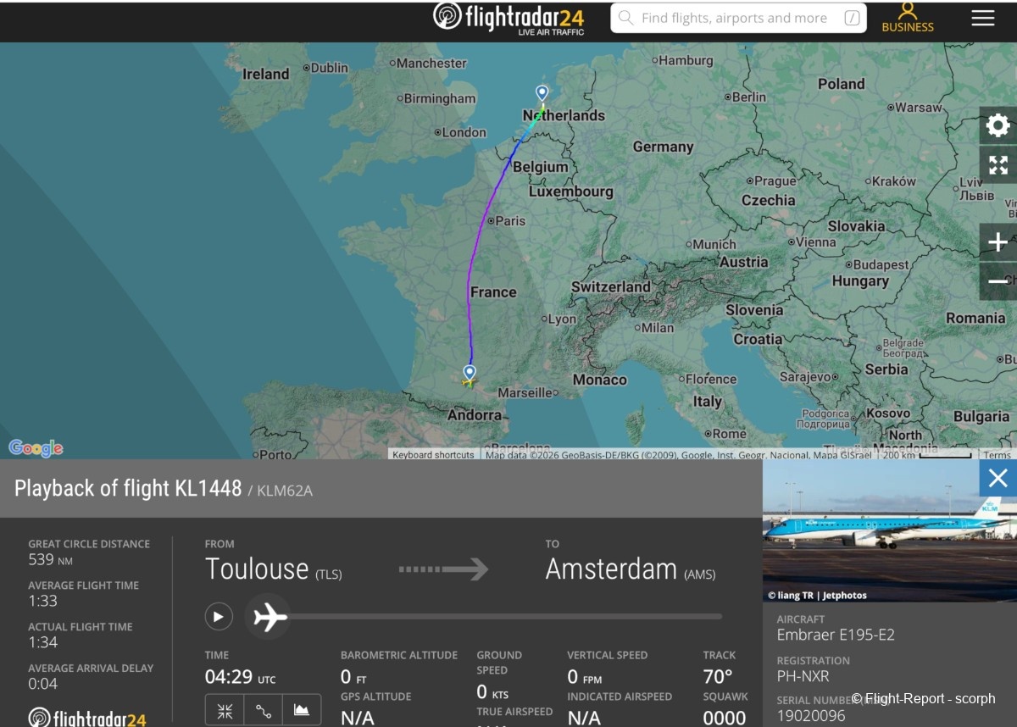Toggle the flight route path button
Viewport: 1017px width, 727px height.
coord(264,710)
